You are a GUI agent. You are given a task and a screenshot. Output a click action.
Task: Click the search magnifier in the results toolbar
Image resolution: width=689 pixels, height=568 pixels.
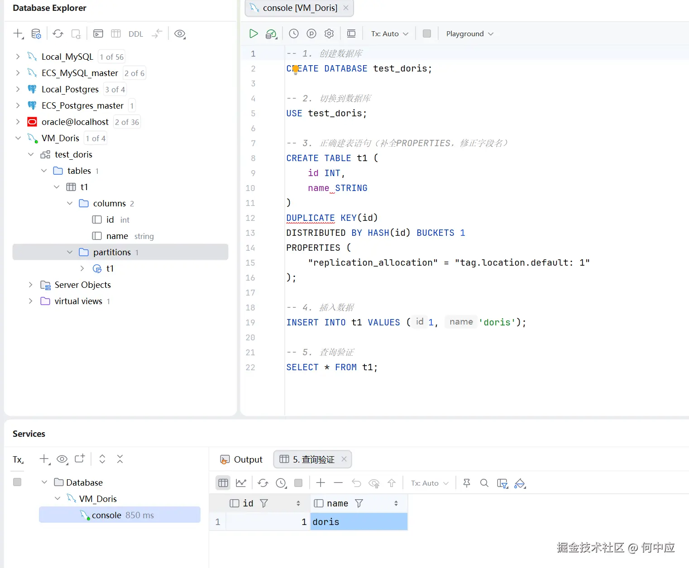[484, 483]
